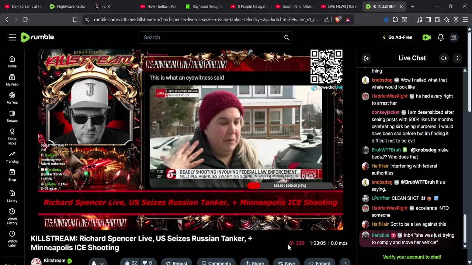472x265 pixels.
Task: Switch to the LIVE NEWS ICE tab
Action: click(339, 6)
